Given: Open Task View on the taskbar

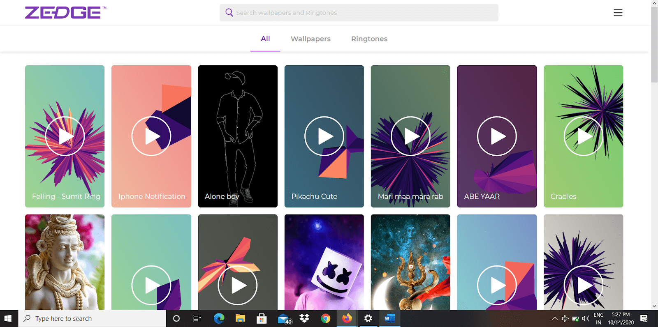Looking at the screenshot, I should [x=197, y=318].
